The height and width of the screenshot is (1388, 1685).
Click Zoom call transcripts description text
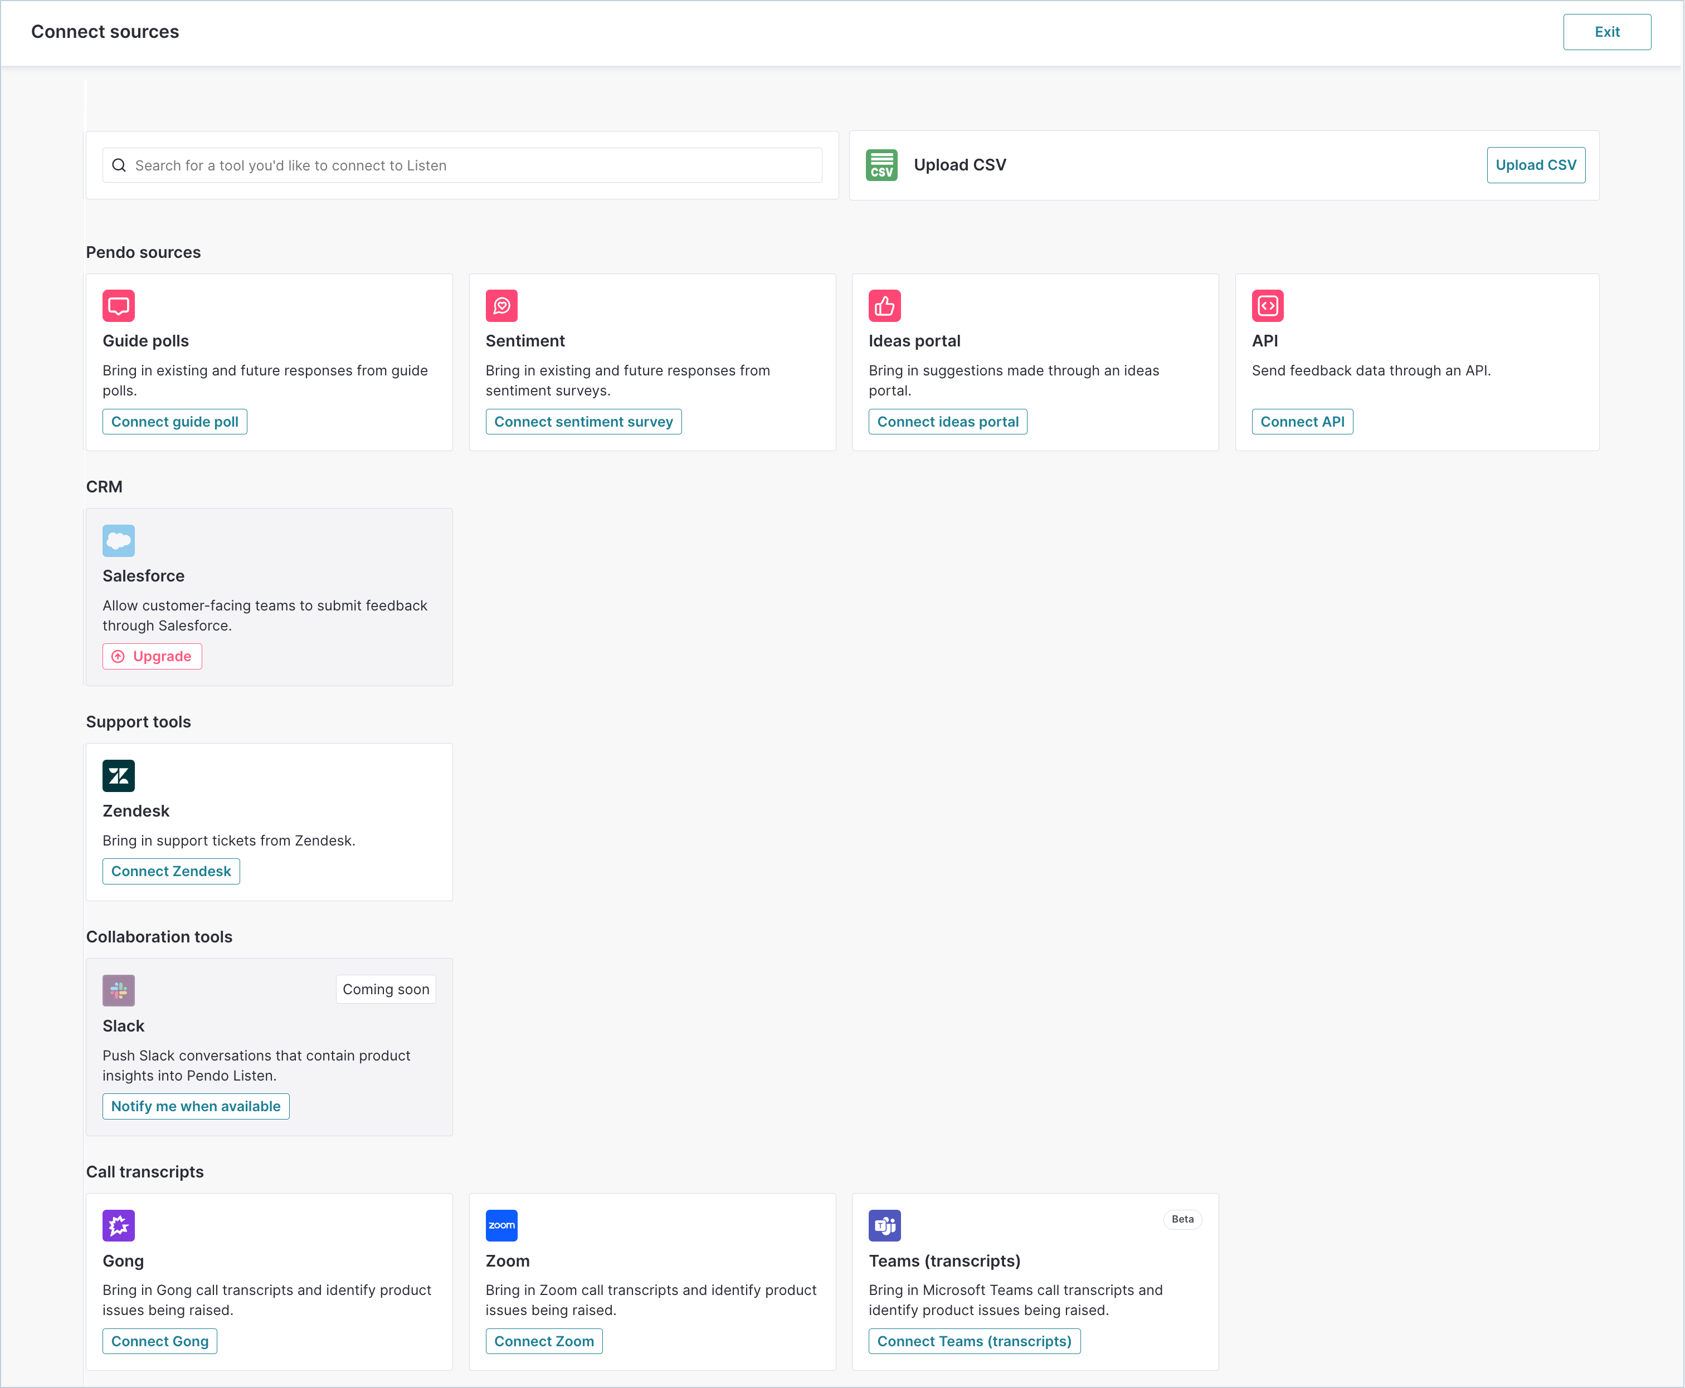(651, 1300)
